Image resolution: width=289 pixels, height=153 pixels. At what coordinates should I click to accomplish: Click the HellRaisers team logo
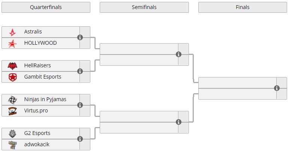(x=12, y=66)
